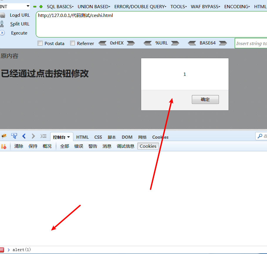Click left arrow beside 0xHEX
The width and height of the screenshot is (267, 254).
[102, 43]
